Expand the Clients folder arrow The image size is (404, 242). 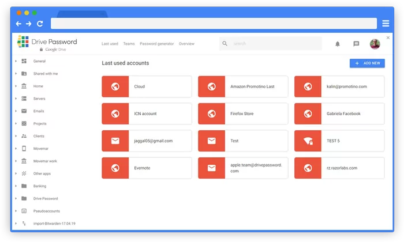pyautogui.click(x=16, y=136)
